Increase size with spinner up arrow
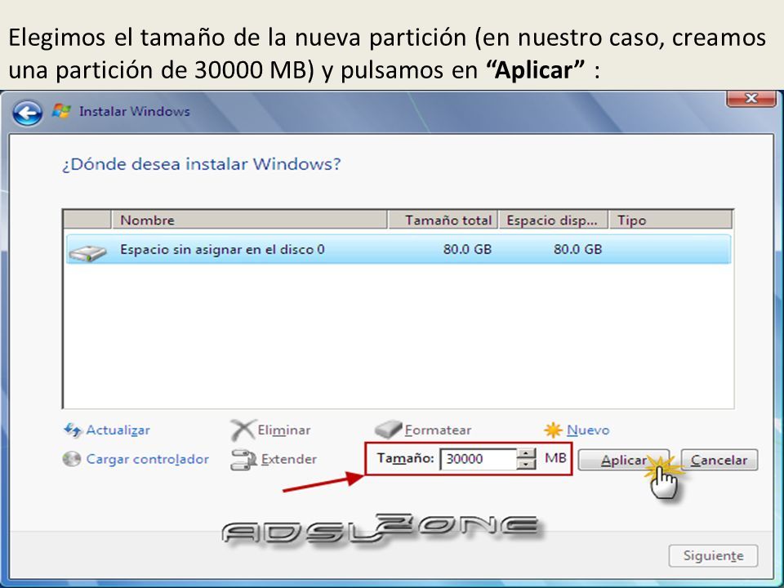 pyautogui.click(x=526, y=453)
